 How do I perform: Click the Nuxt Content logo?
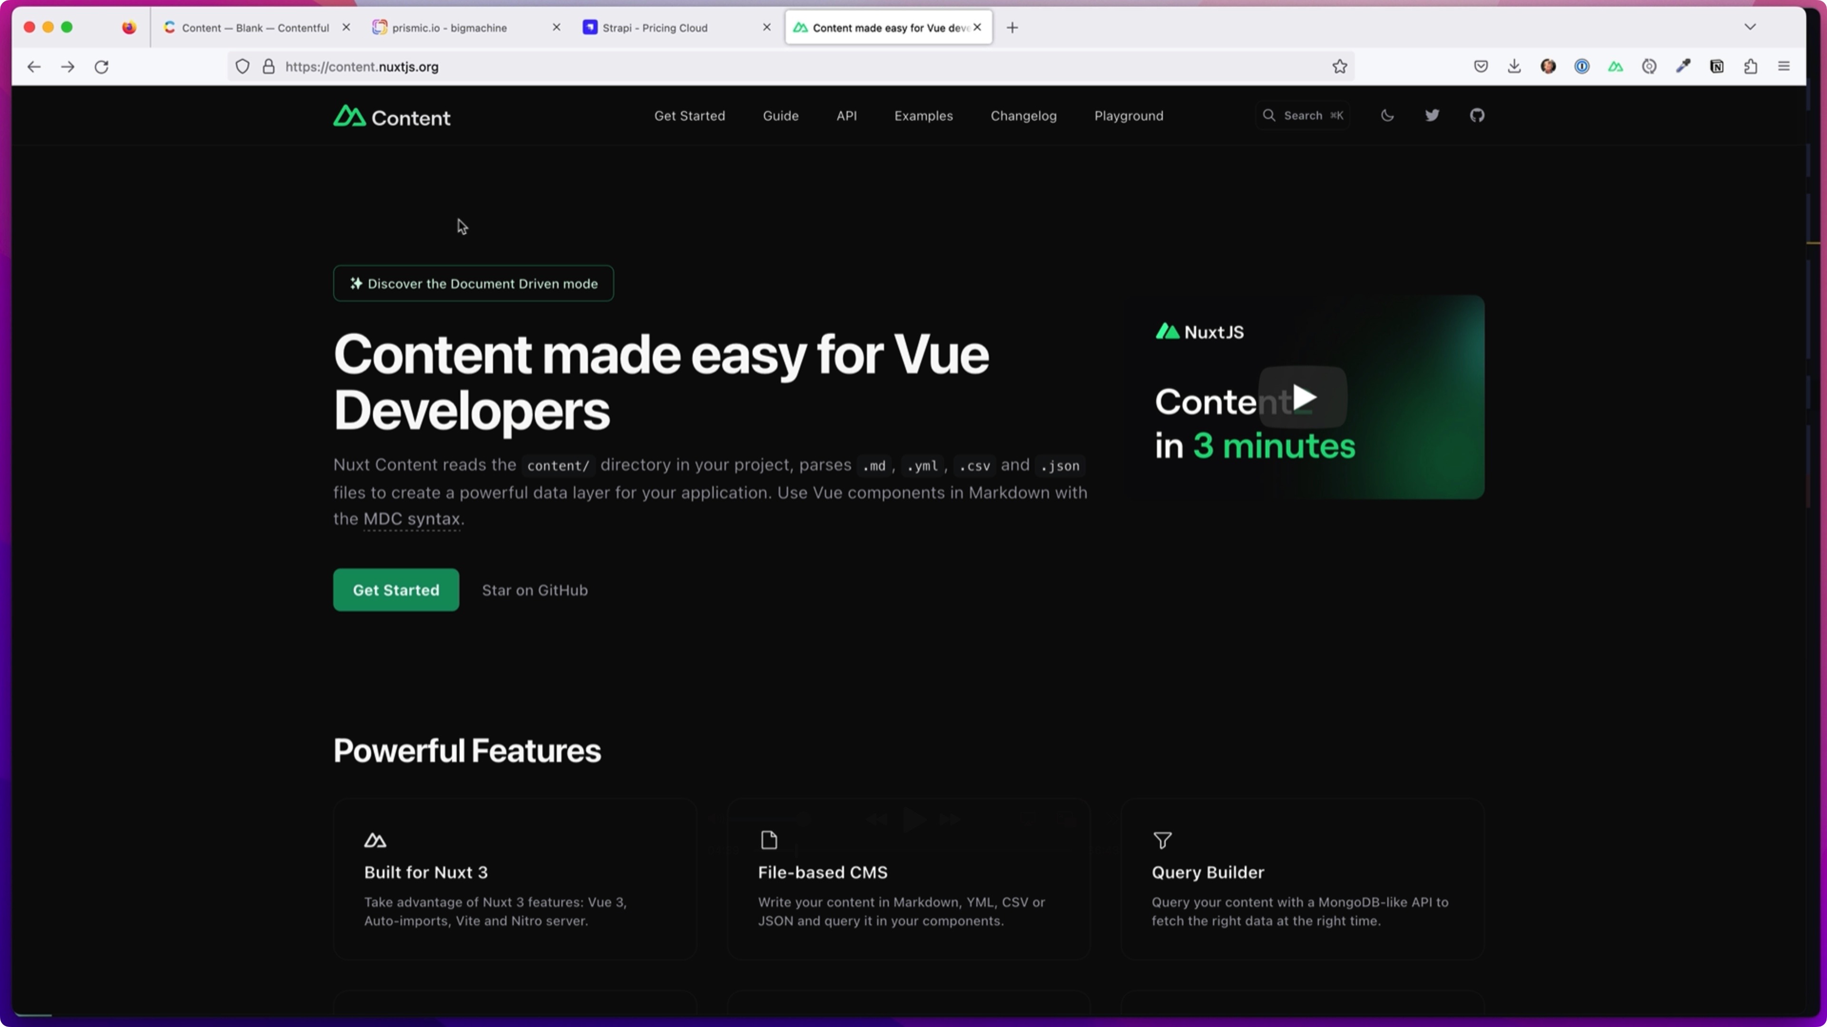[x=392, y=116]
